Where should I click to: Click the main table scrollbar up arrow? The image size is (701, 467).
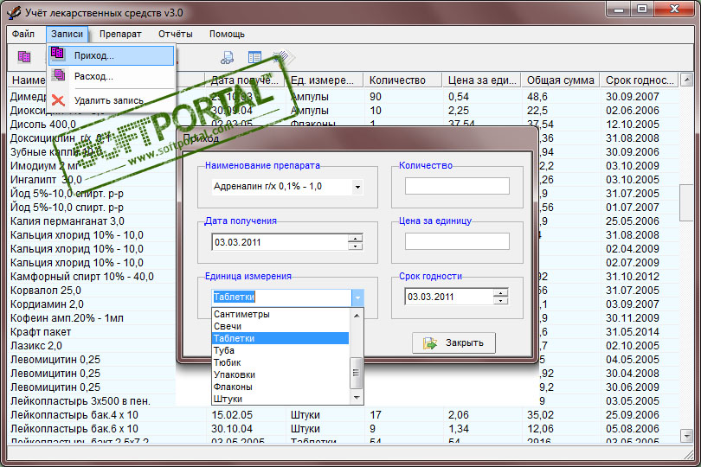(x=686, y=80)
